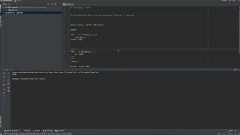240x135 pixels.
Task: Hide the Run panel with the hide icon
Action: pos(239,70)
